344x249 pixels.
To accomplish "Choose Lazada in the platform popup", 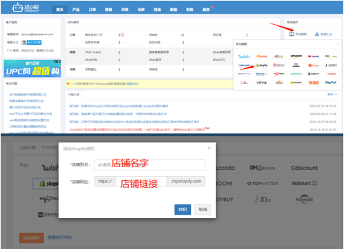I will [x=314, y=56].
